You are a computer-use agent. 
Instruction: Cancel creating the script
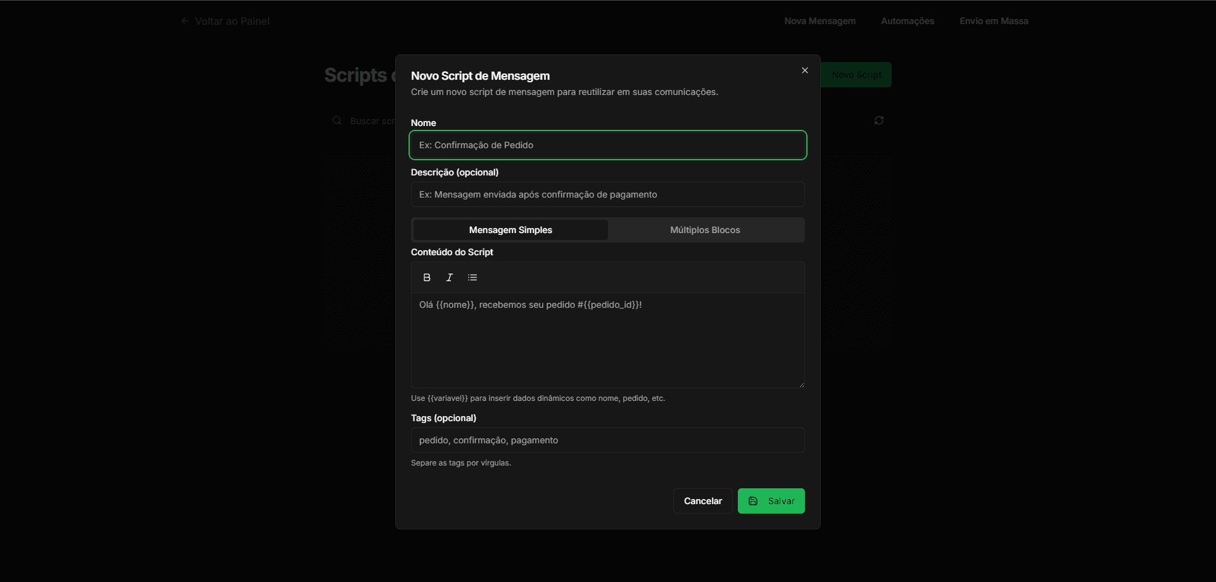702,501
